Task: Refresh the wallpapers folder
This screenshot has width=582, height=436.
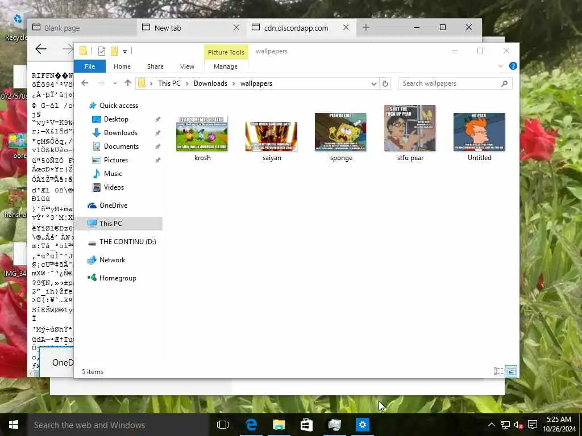Action: click(x=385, y=84)
